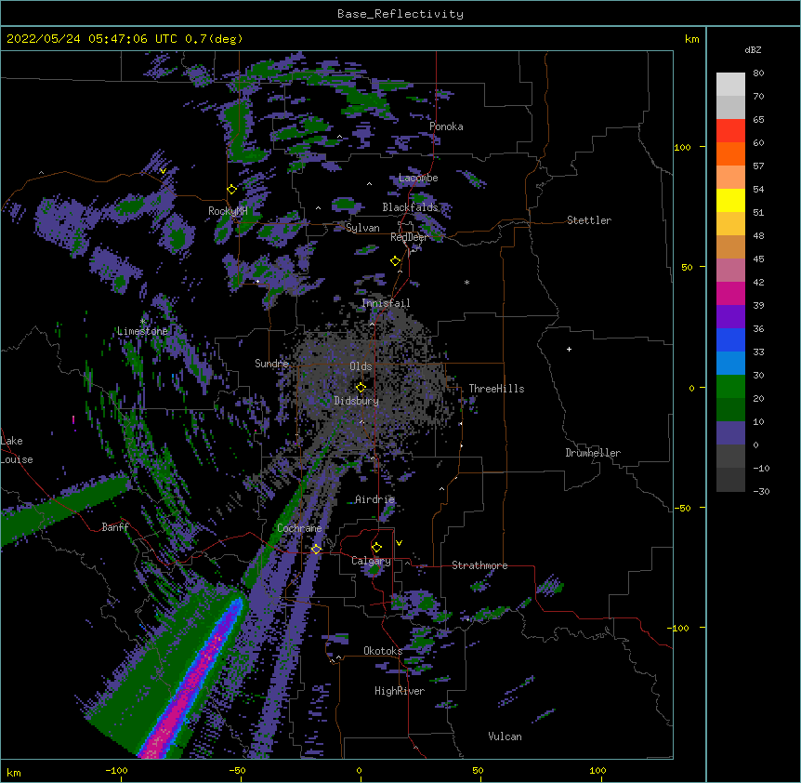The height and width of the screenshot is (783, 801).
Task: Select the Calgary city label
Action: point(371,561)
